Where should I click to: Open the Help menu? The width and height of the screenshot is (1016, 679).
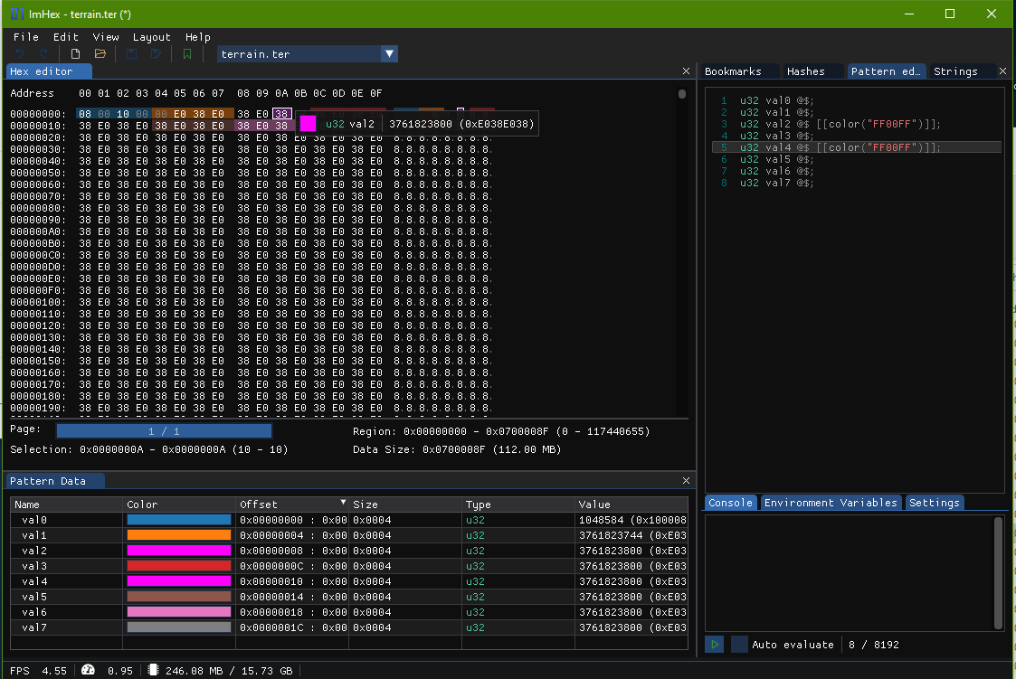pyautogui.click(x=197, y=37)
